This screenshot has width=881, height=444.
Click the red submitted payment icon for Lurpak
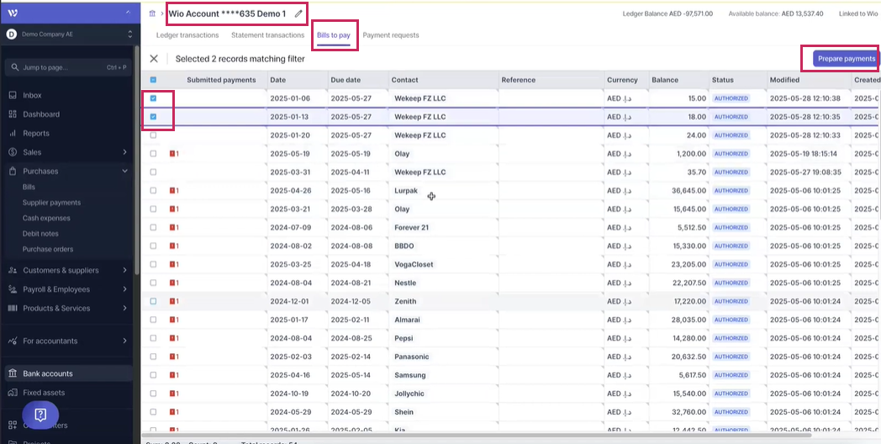point(173,191)
